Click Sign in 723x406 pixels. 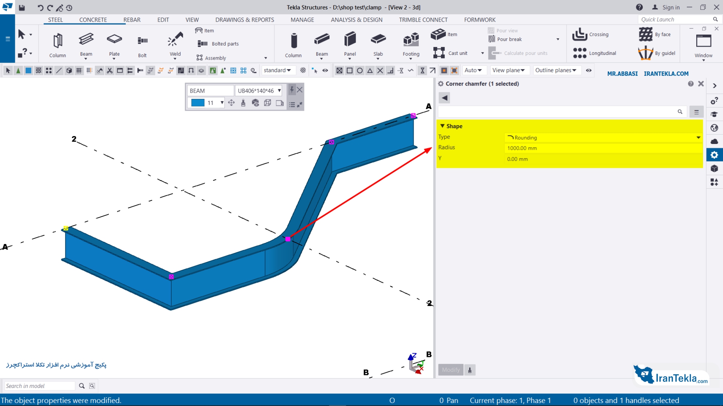666,7
